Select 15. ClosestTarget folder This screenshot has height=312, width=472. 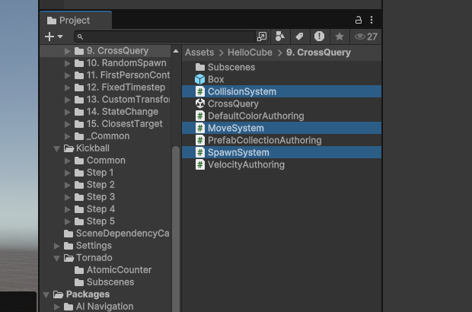click(124, 123)
